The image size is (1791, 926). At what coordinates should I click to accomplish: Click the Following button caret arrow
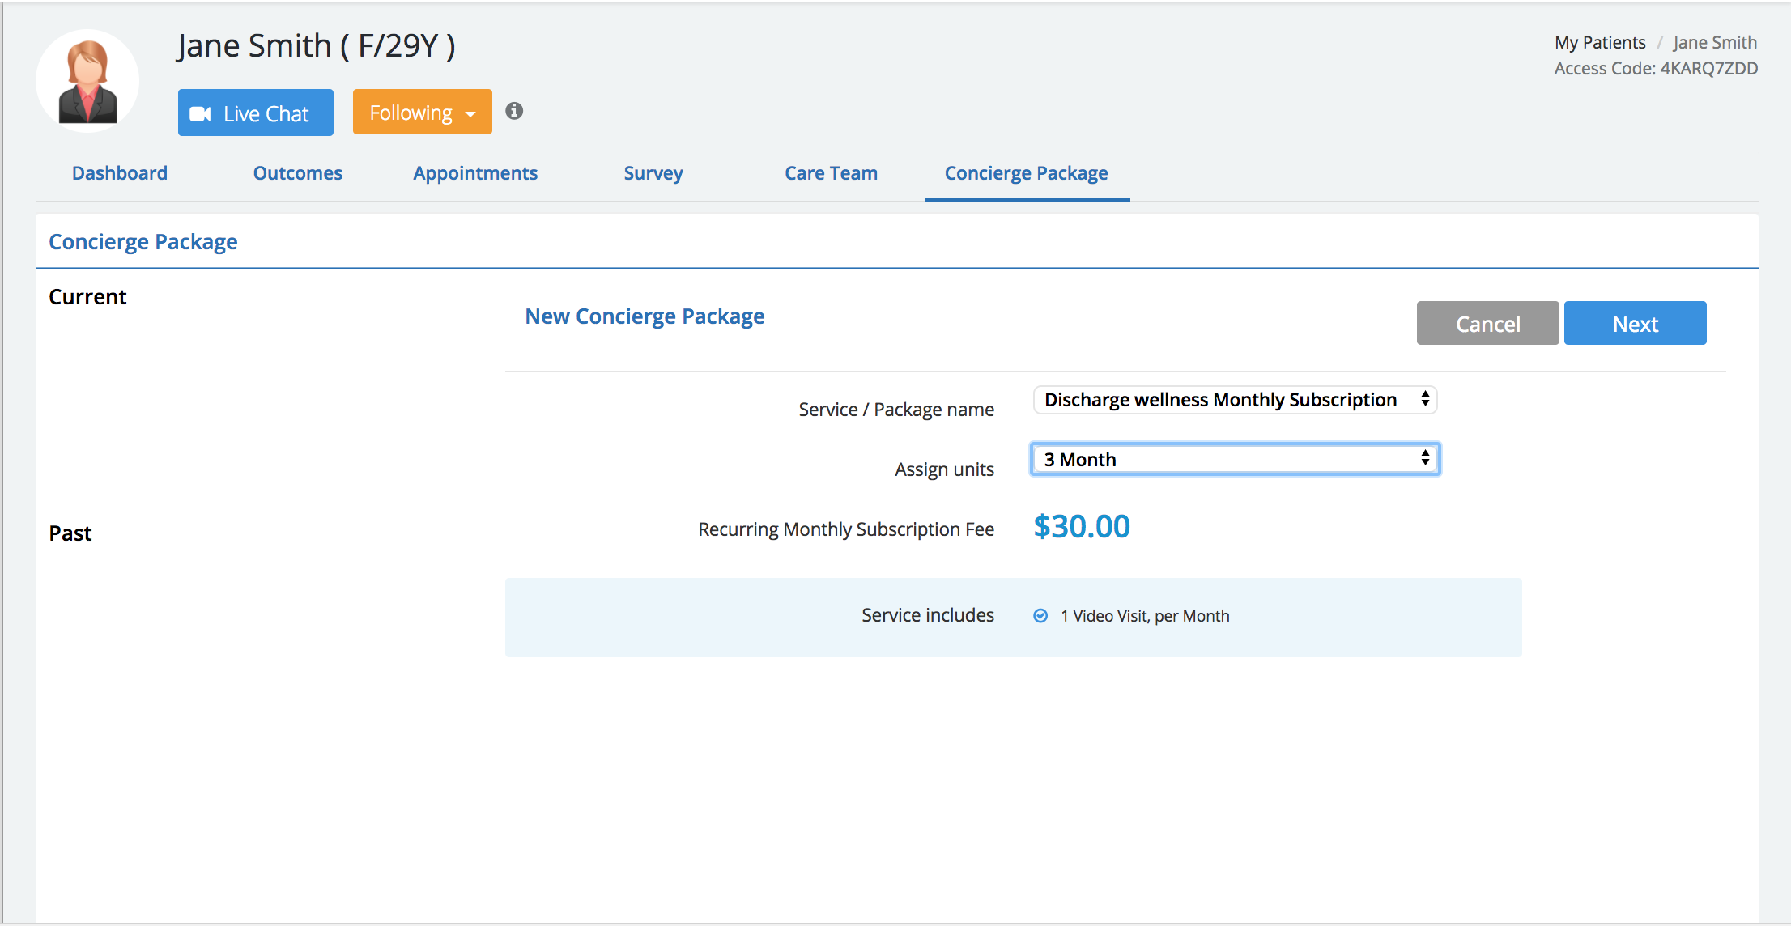click(x=470, y=114)
